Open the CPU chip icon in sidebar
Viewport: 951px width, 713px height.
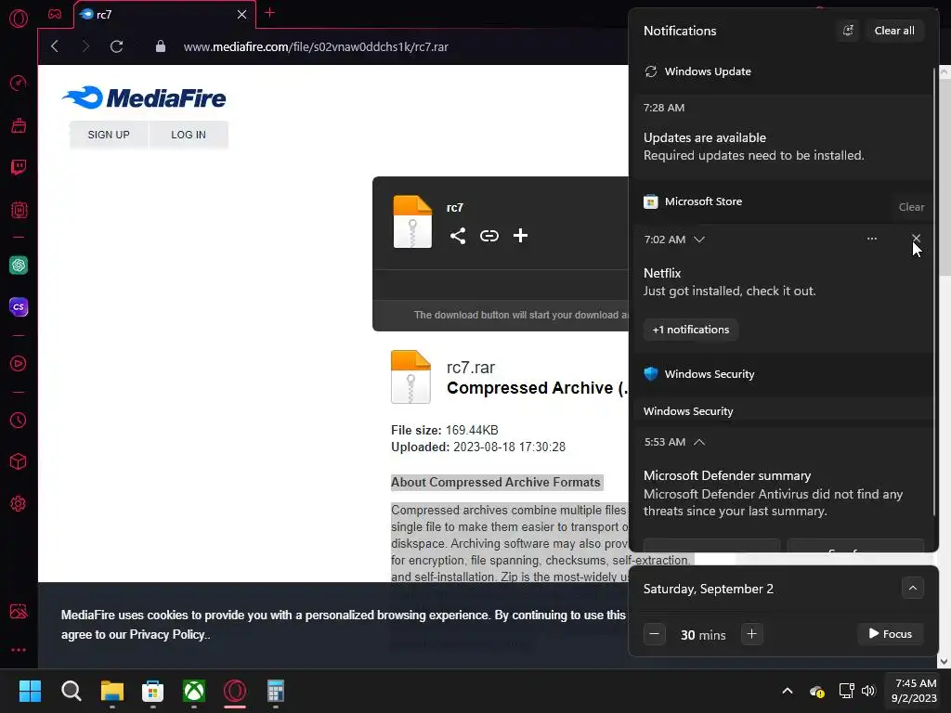(x=19, y=210)
